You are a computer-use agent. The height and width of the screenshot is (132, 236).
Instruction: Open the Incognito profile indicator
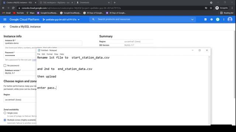pyautogui.click(x=222, y=8)
